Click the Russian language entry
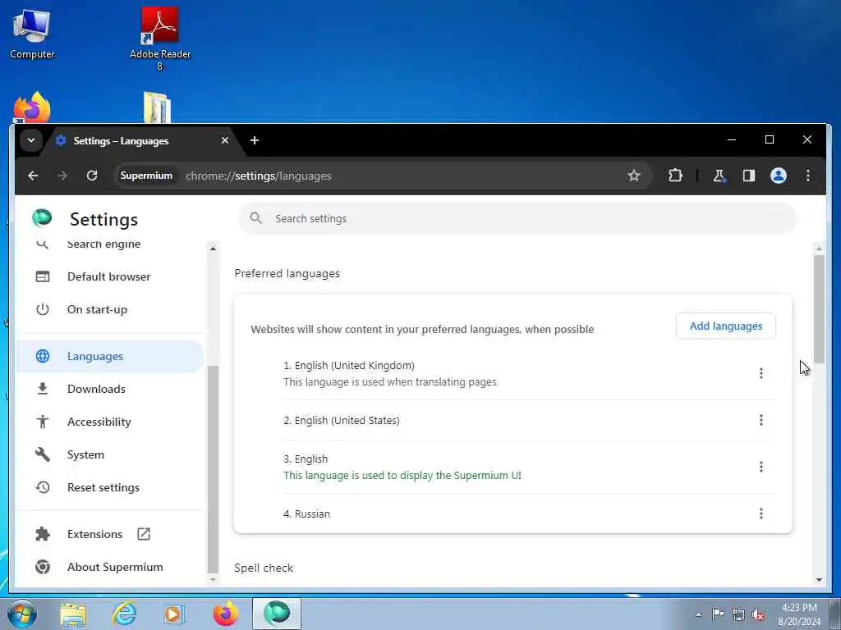This screenshot has width=841, height=630. coord(529,514)
